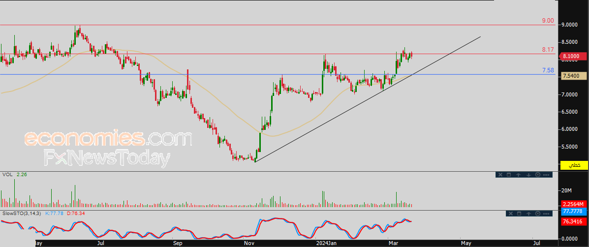The image size is (589, 247).
Task: Click the 5.5000 price axis label
Action: [570, 147]
